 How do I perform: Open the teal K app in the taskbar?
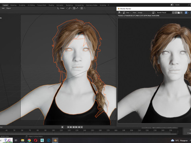42,140
